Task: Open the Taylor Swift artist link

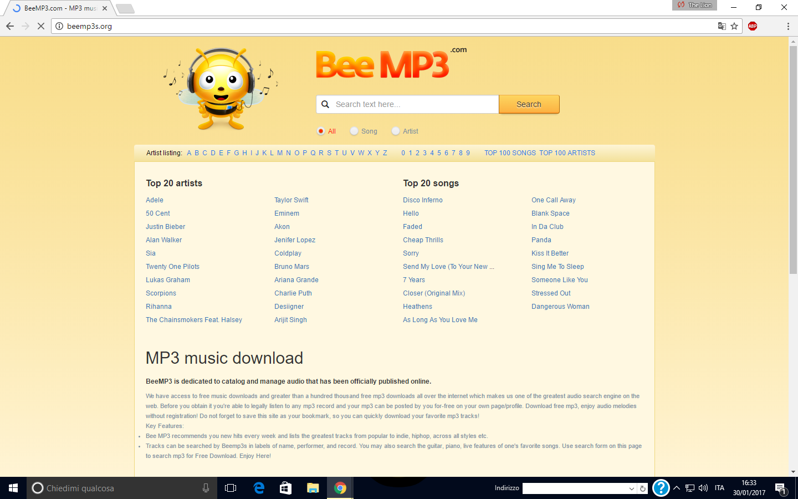Action: coord(291,200)
